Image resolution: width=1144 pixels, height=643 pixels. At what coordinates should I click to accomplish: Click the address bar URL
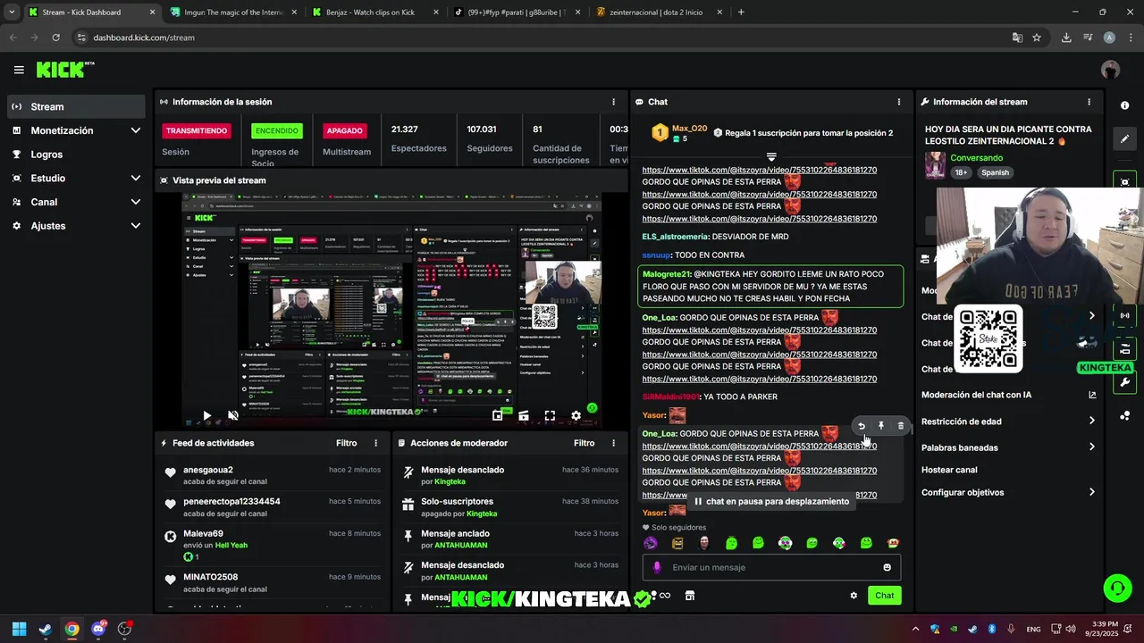[x=144, y=38]
